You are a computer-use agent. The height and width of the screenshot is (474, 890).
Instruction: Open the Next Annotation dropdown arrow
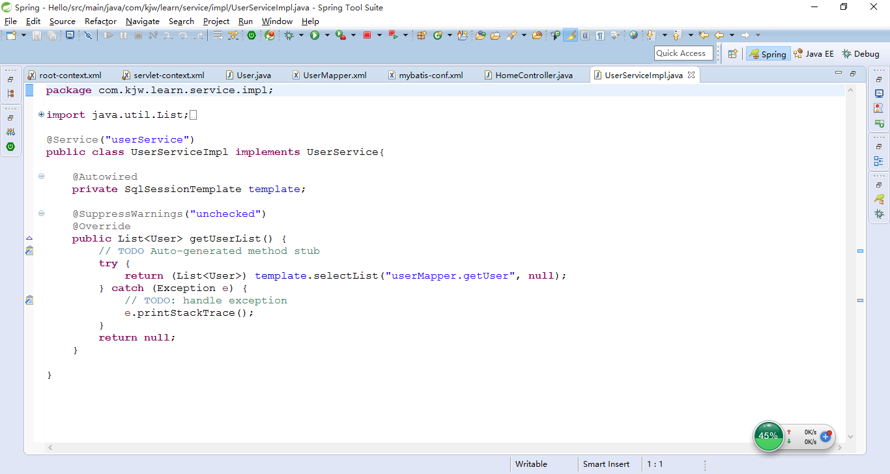click(x=665, y=35)
